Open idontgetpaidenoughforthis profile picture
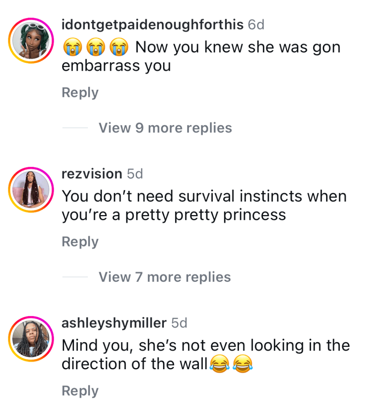The width and height of the screenshot is (387, 407). (x=31, y=41)
